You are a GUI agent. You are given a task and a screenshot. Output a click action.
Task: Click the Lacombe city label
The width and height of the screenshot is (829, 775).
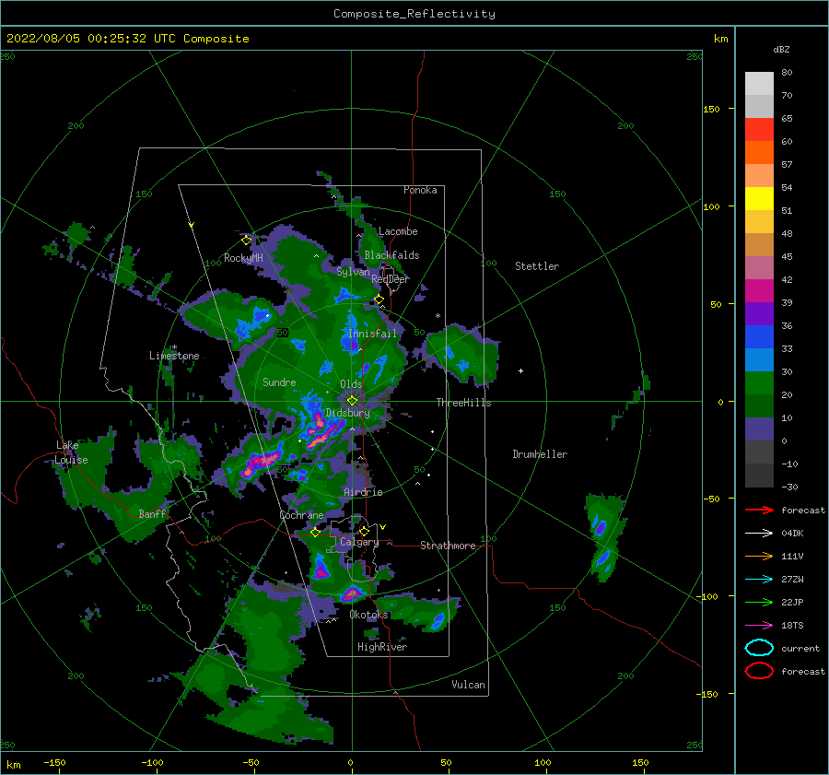tap(398, 231)
